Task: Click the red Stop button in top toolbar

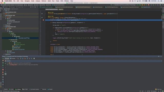Action: pos(149,5)
